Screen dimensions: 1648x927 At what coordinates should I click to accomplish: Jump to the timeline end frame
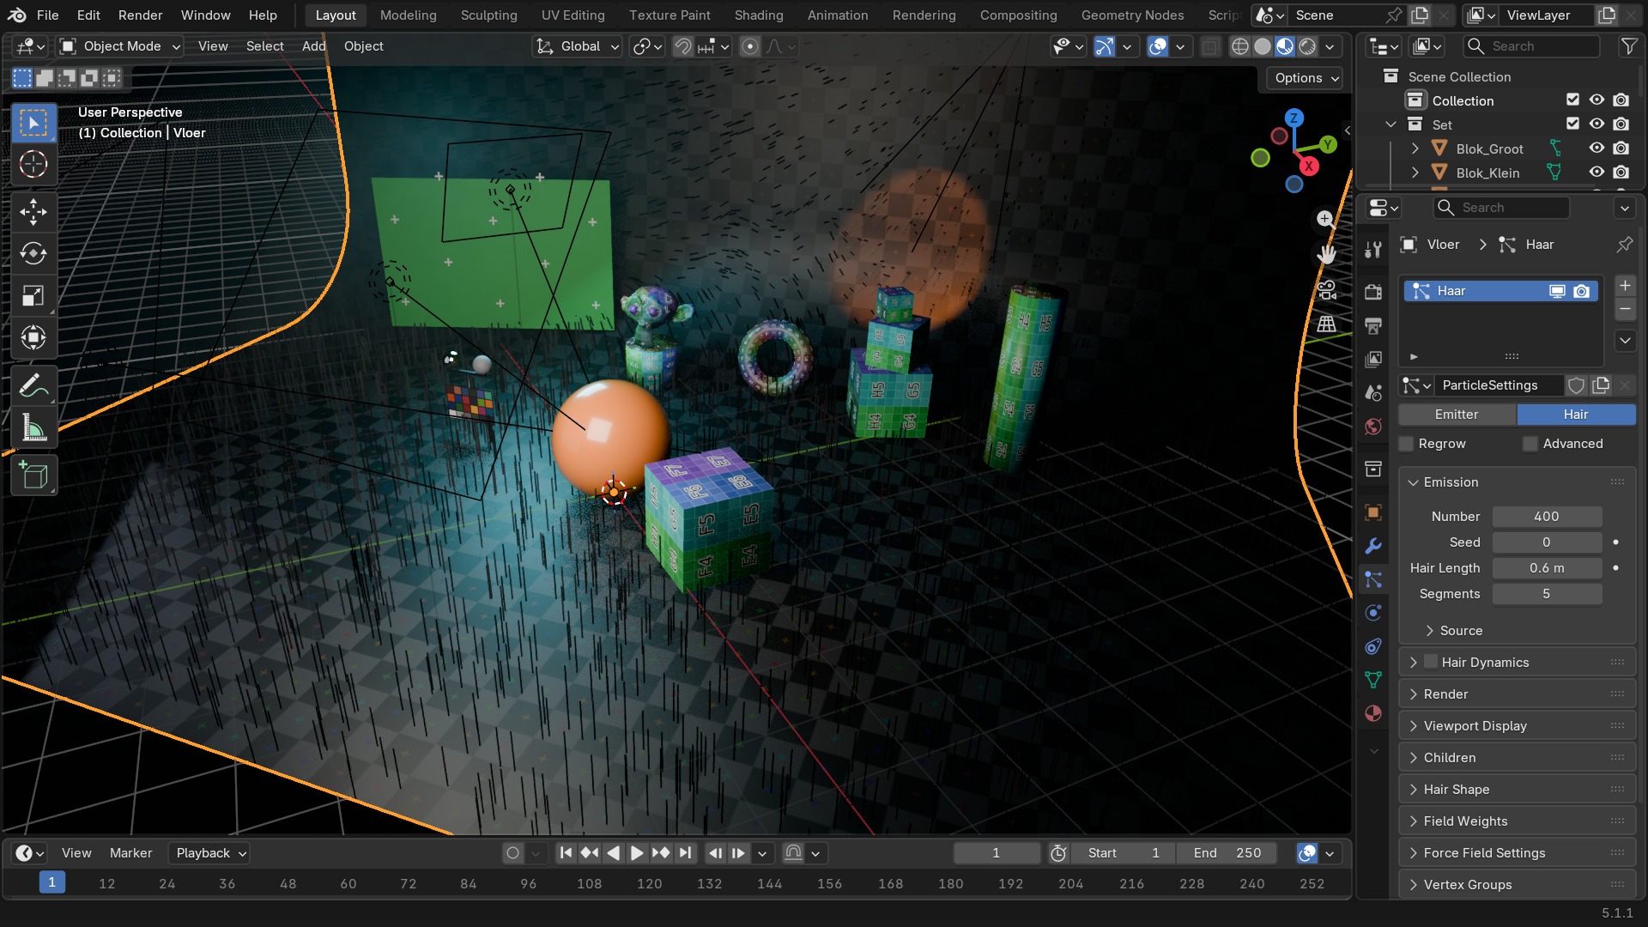[685, 853]
